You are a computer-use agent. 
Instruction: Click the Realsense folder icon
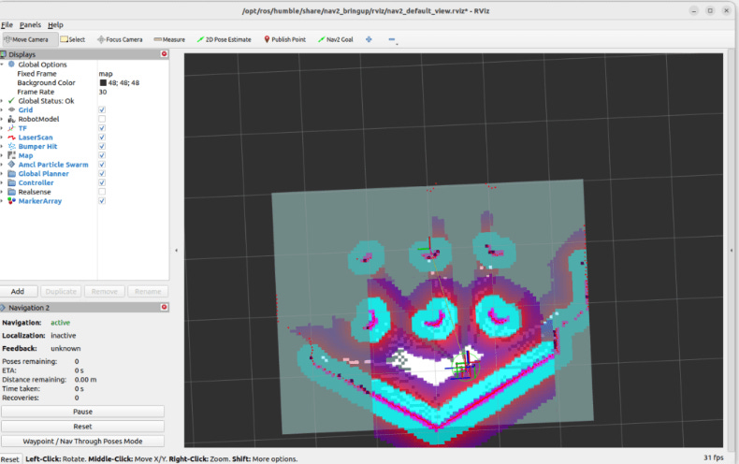coord(12,192)
